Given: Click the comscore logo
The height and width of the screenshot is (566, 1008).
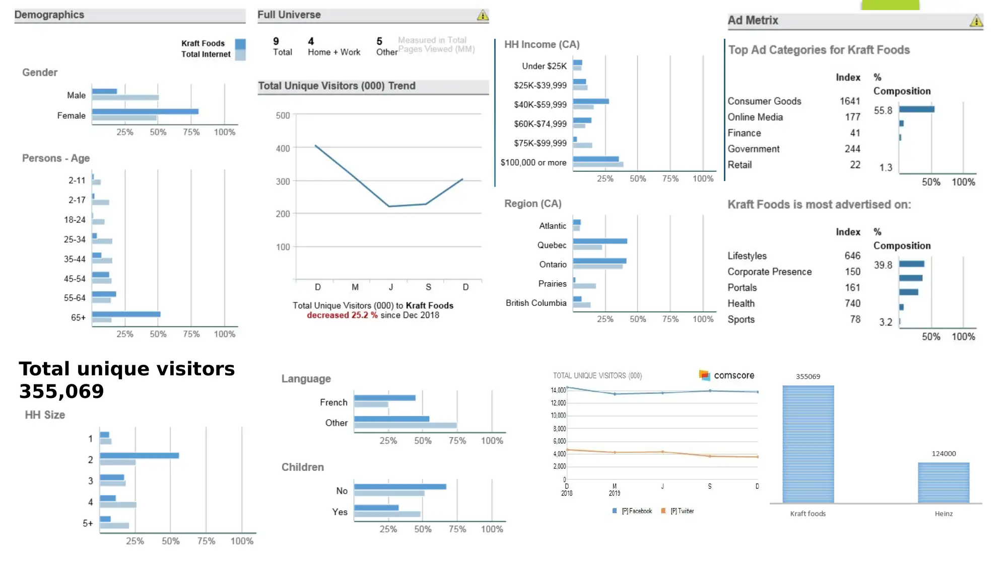Looking at the screenshot, I should pos(727,375).
